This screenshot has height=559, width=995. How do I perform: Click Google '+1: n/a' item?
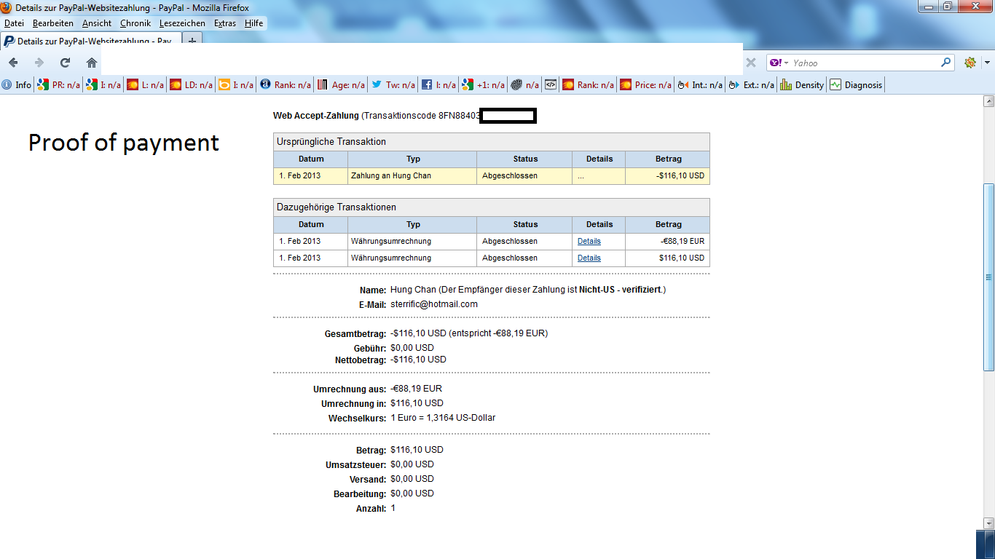click(x=483, y=85)
